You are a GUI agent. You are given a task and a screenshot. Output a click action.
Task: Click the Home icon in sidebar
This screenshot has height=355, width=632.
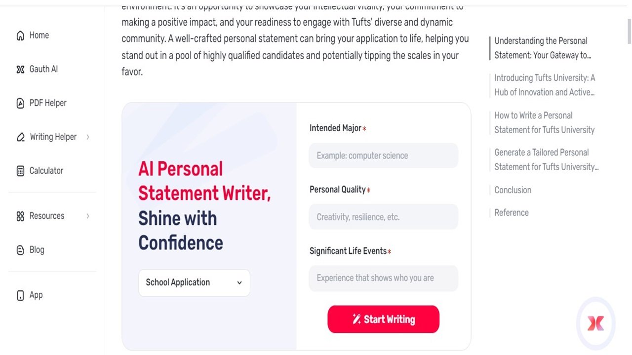click(x=20, y=35)
